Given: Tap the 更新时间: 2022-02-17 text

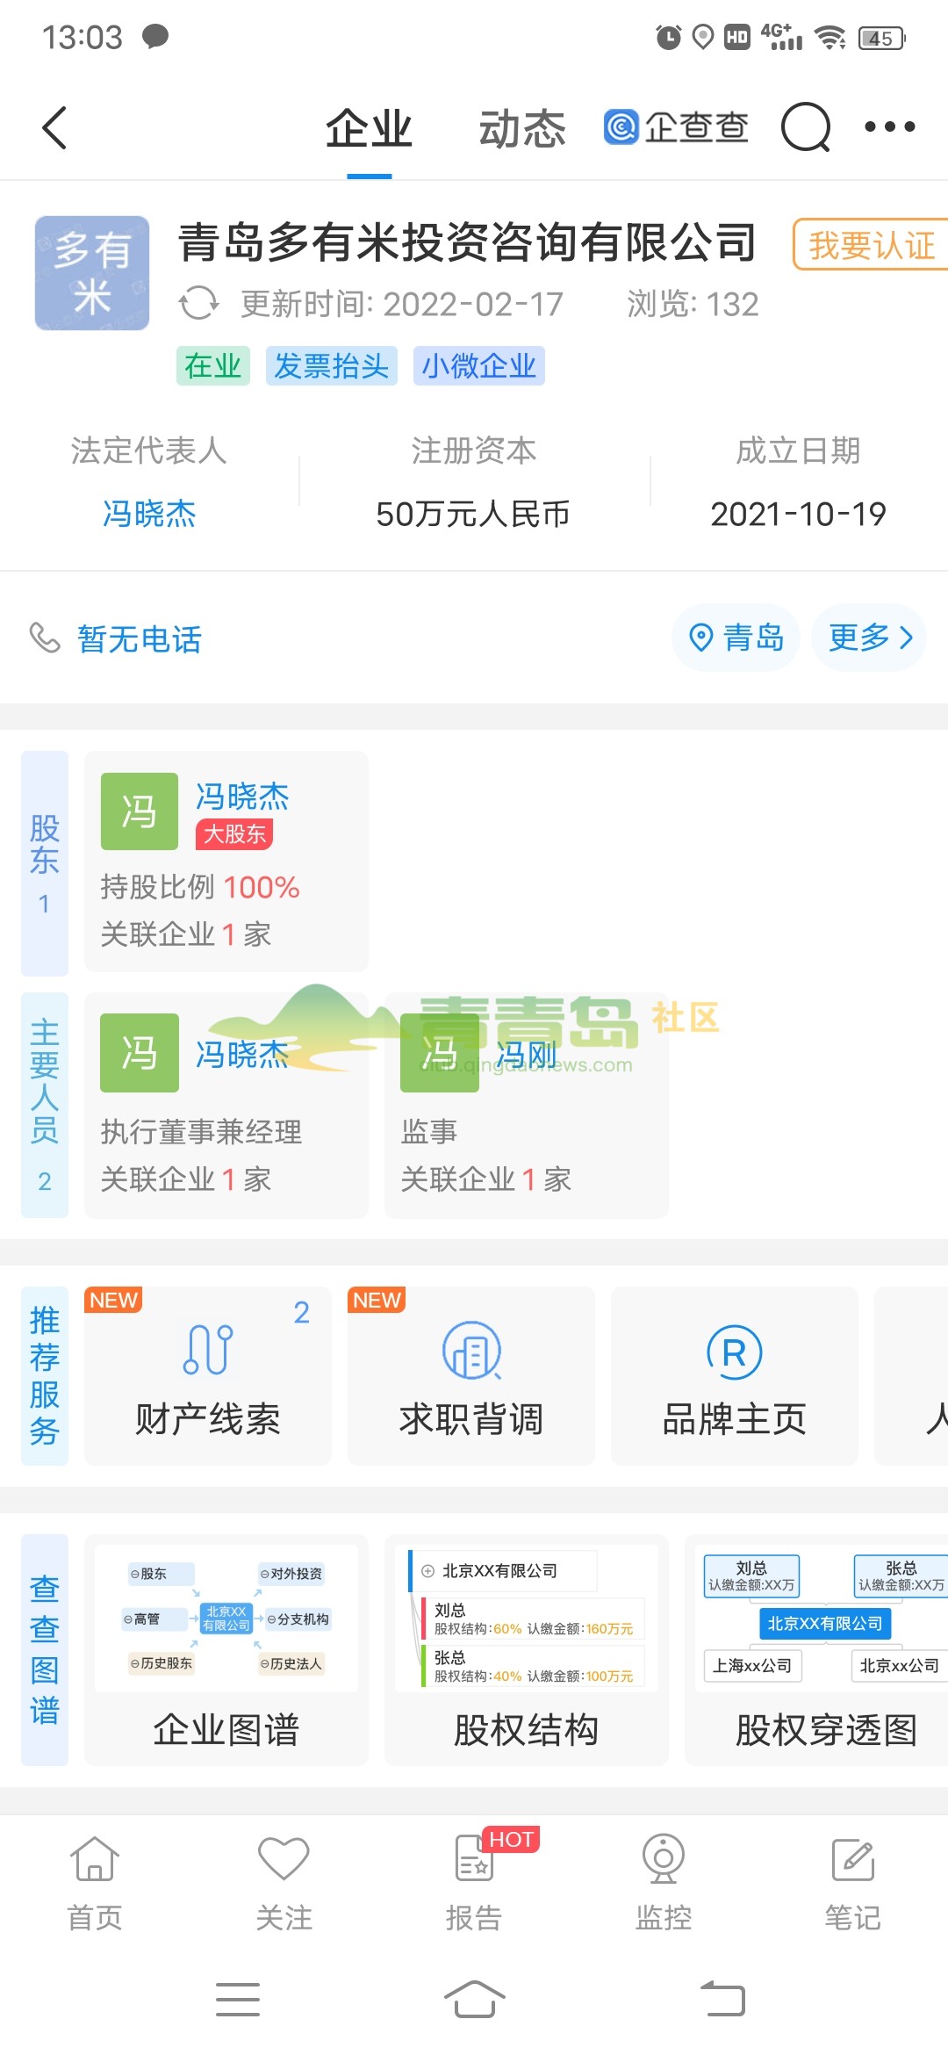Looking at the screenshot, I should 402,304.
